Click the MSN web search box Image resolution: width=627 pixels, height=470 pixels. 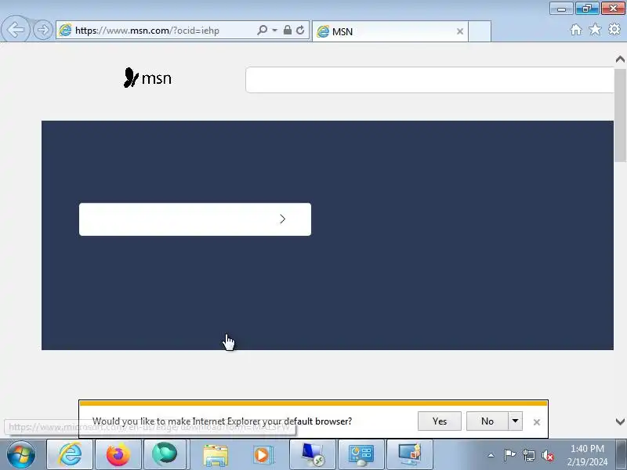point(429,80)
